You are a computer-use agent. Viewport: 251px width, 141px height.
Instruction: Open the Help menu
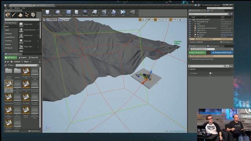click(x=24, y=8)
